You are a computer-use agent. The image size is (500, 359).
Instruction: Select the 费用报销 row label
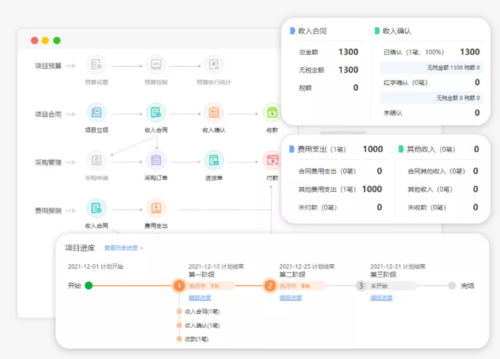tap(48, 211)
